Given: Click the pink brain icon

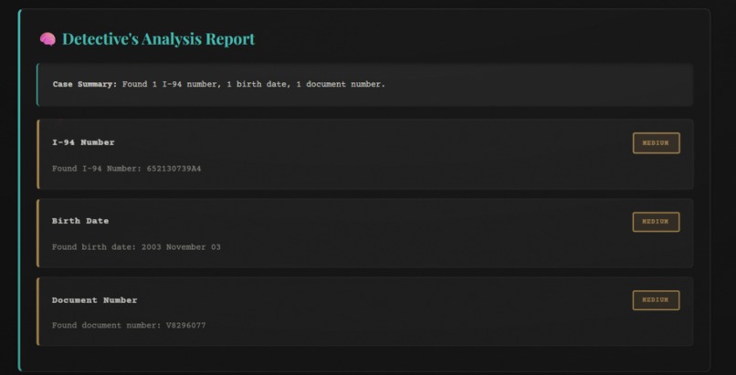Looking at the screenshot, I should point(47,39).
